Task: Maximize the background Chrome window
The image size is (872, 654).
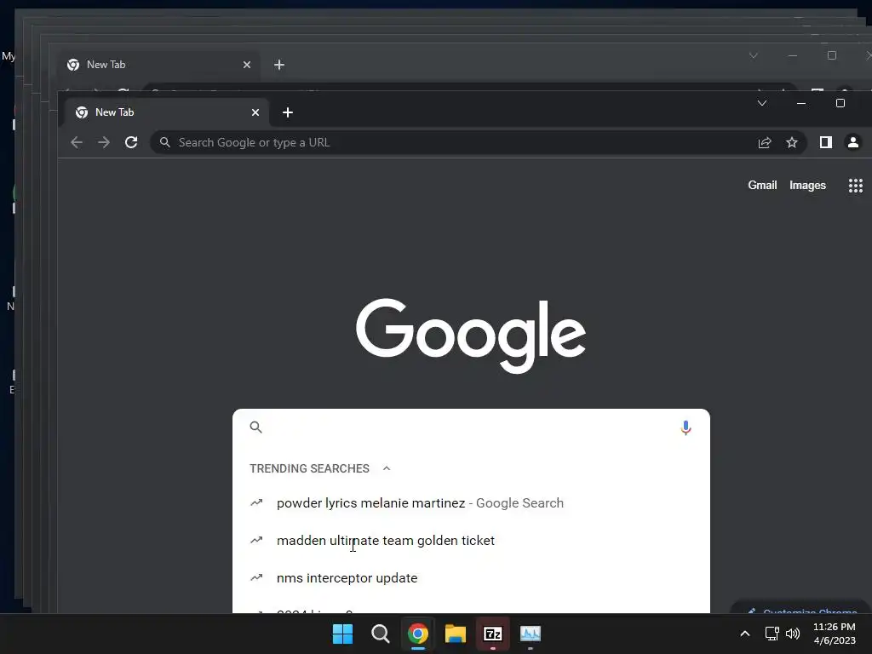Action: point(832,55)
